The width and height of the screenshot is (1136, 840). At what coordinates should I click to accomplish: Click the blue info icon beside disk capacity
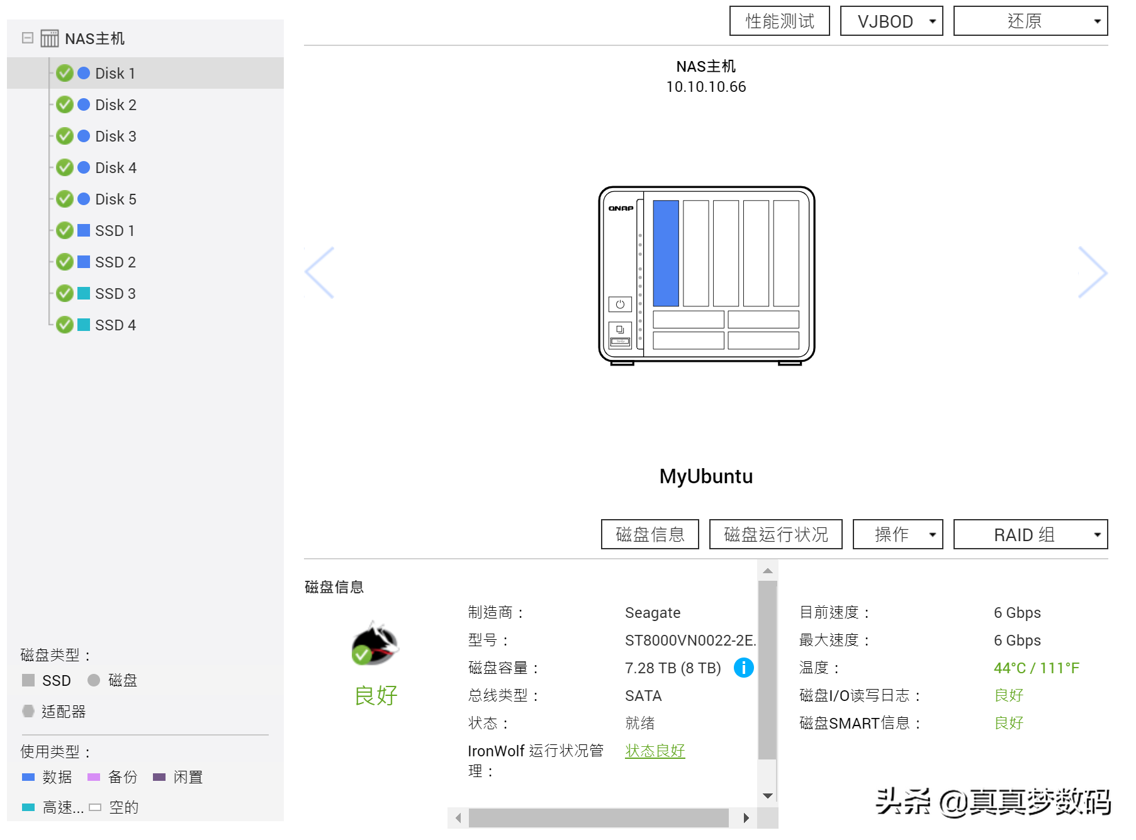[743, 668]
